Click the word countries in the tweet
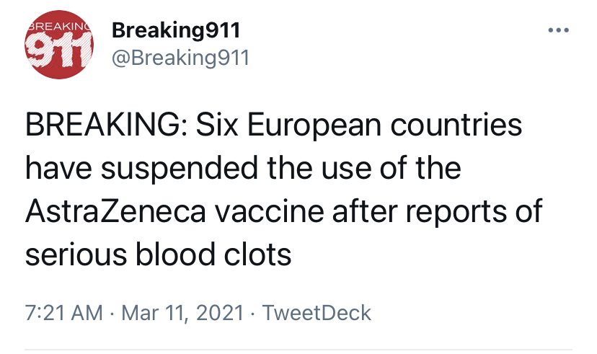Image resolution: width=597 pixels, height=354 pixels. pyautogui.click(x=456, y=125)
